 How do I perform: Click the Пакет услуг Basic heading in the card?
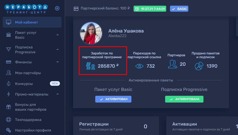click(x=113, y=89)
